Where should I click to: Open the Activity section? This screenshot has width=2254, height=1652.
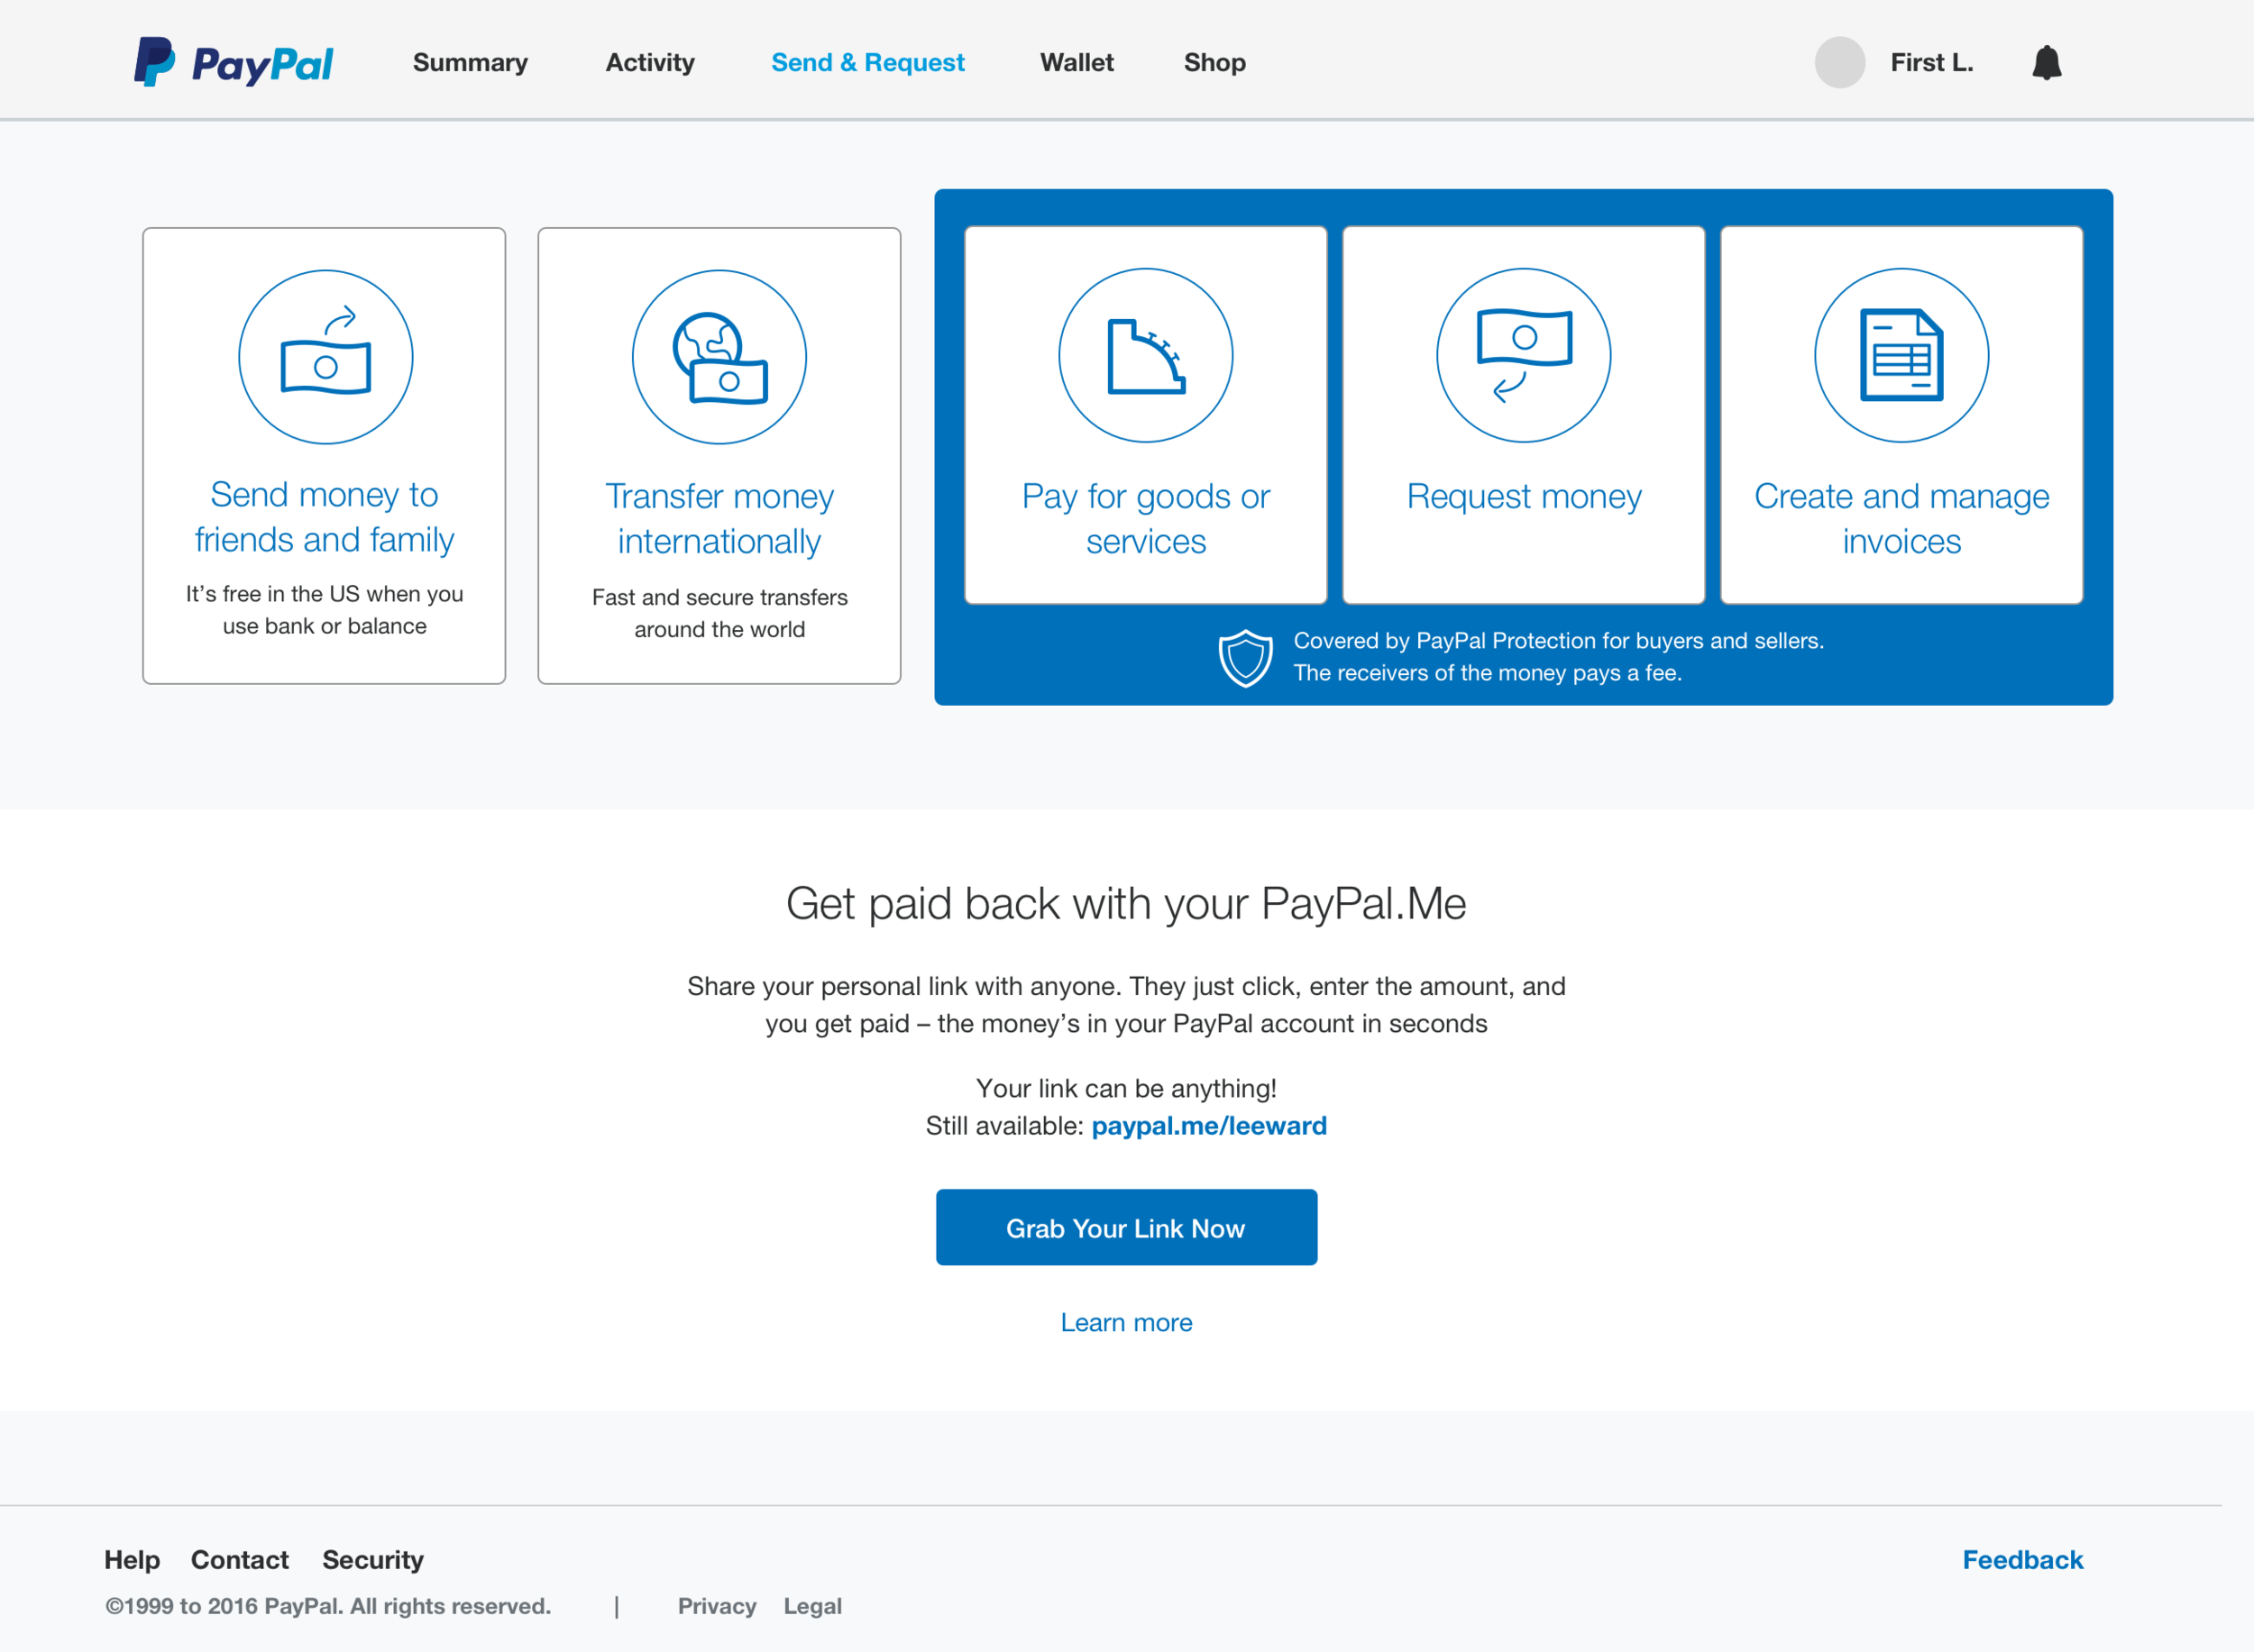point(649,62)
